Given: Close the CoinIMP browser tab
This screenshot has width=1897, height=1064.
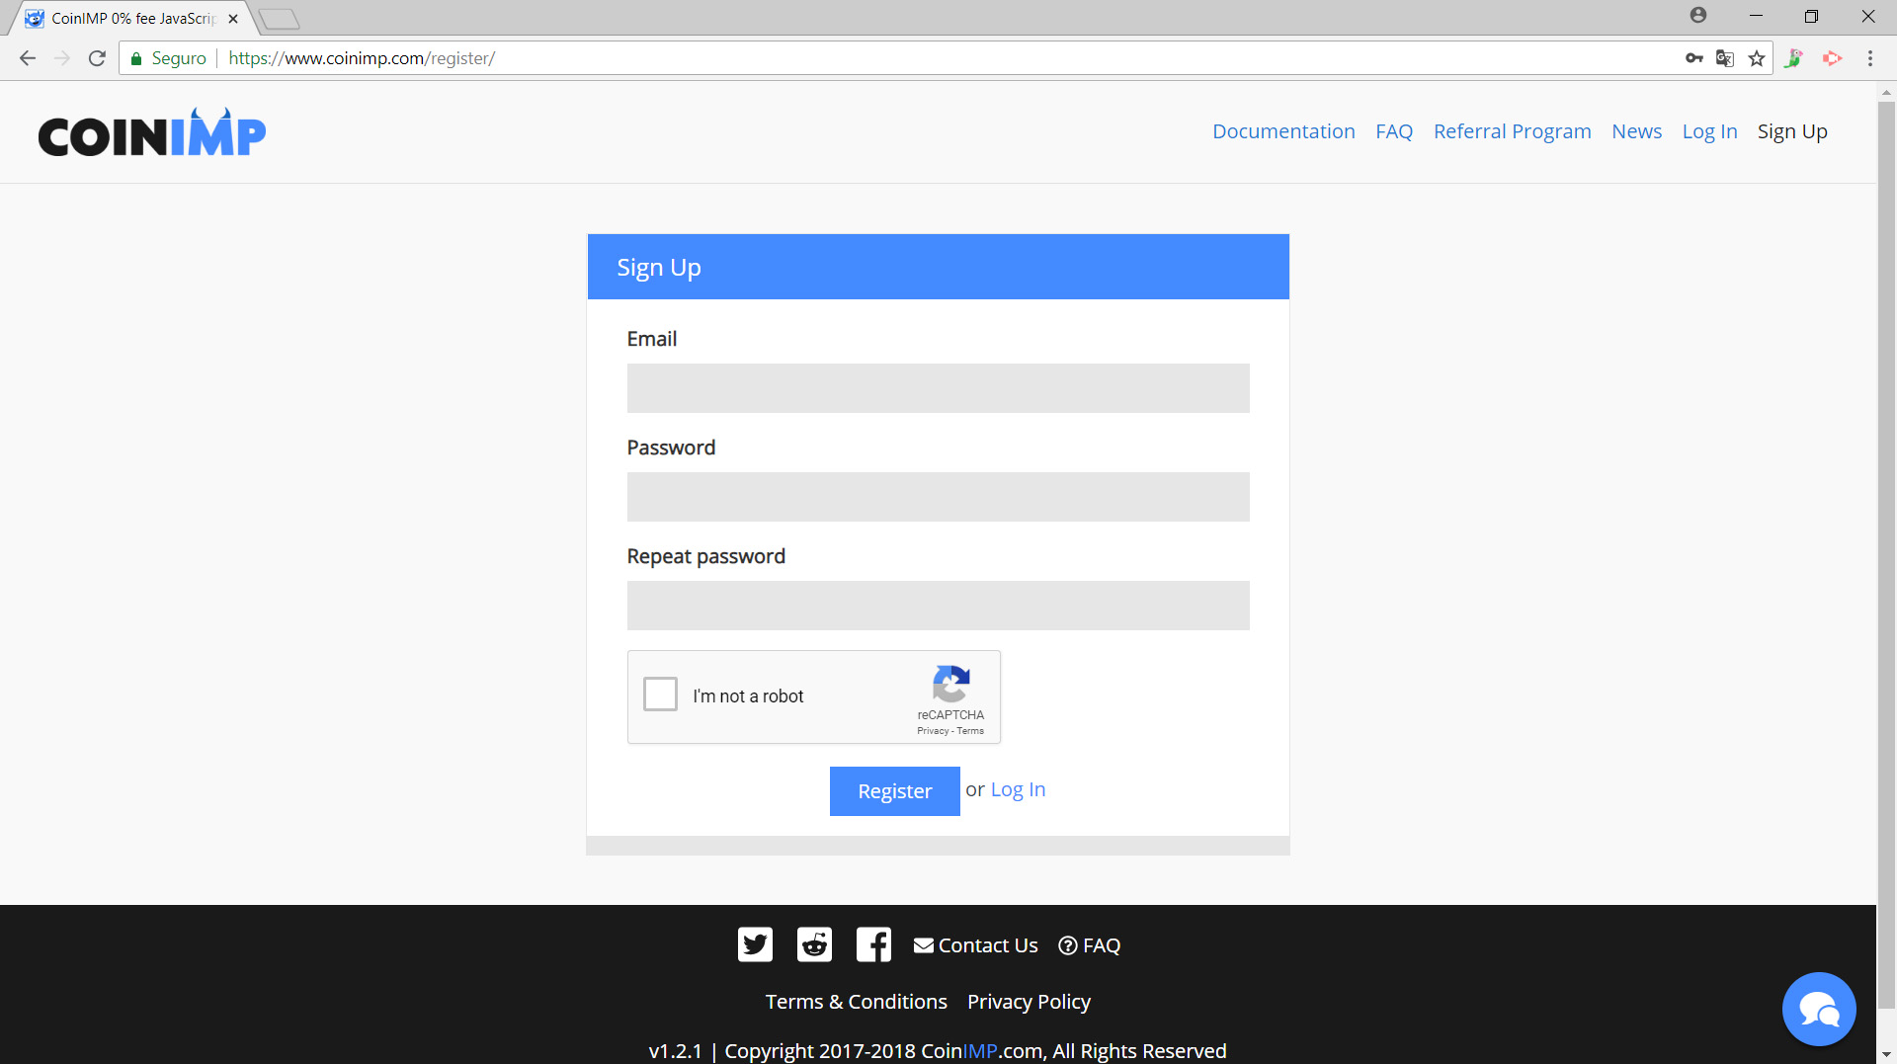Looking at the screenshot, I should click(x=233, y=19).
